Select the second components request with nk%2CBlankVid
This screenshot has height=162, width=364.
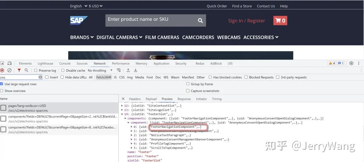[x=59, y=119]
